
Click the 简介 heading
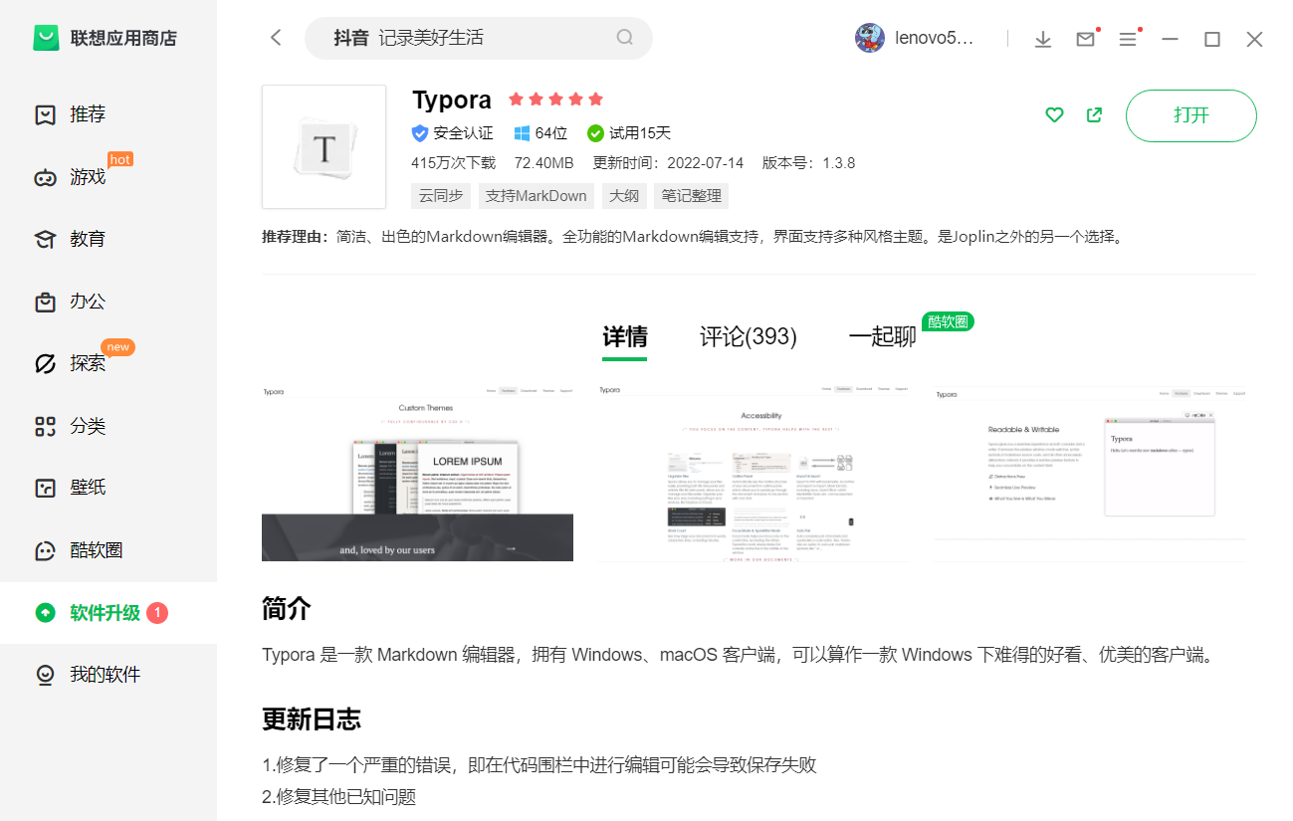tap(287, 609)
